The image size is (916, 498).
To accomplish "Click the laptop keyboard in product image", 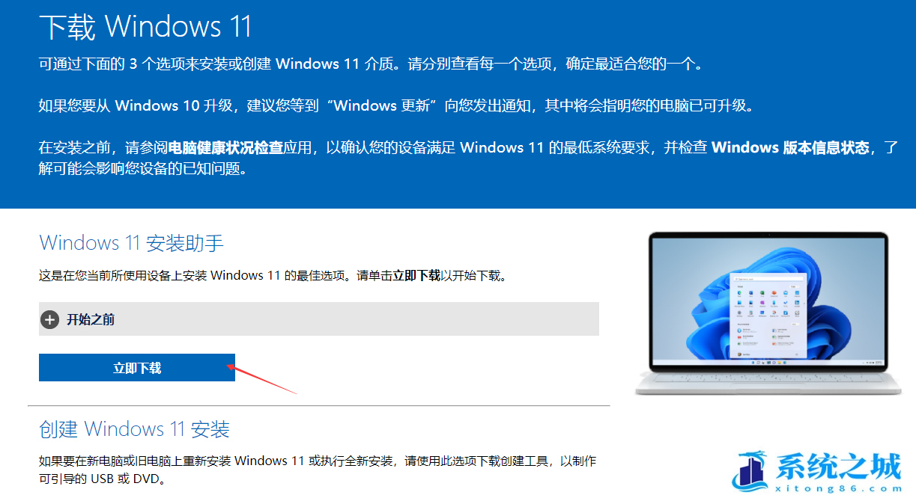I will (x=768, y=378).
